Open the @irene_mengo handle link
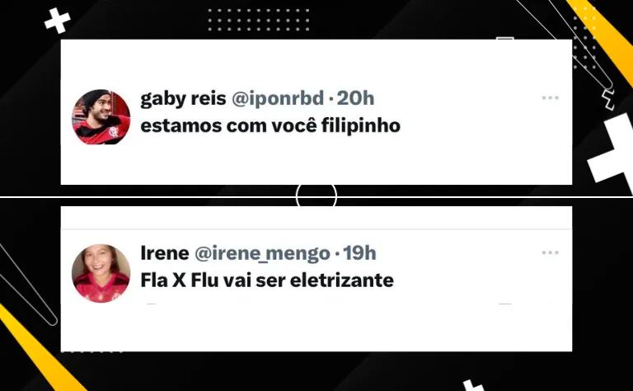This screenshot has height=391, width=633. (262, 254)
